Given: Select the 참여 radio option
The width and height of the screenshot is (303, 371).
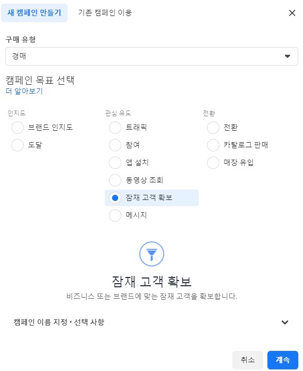Looking at the screenshot, I should 115,145.
